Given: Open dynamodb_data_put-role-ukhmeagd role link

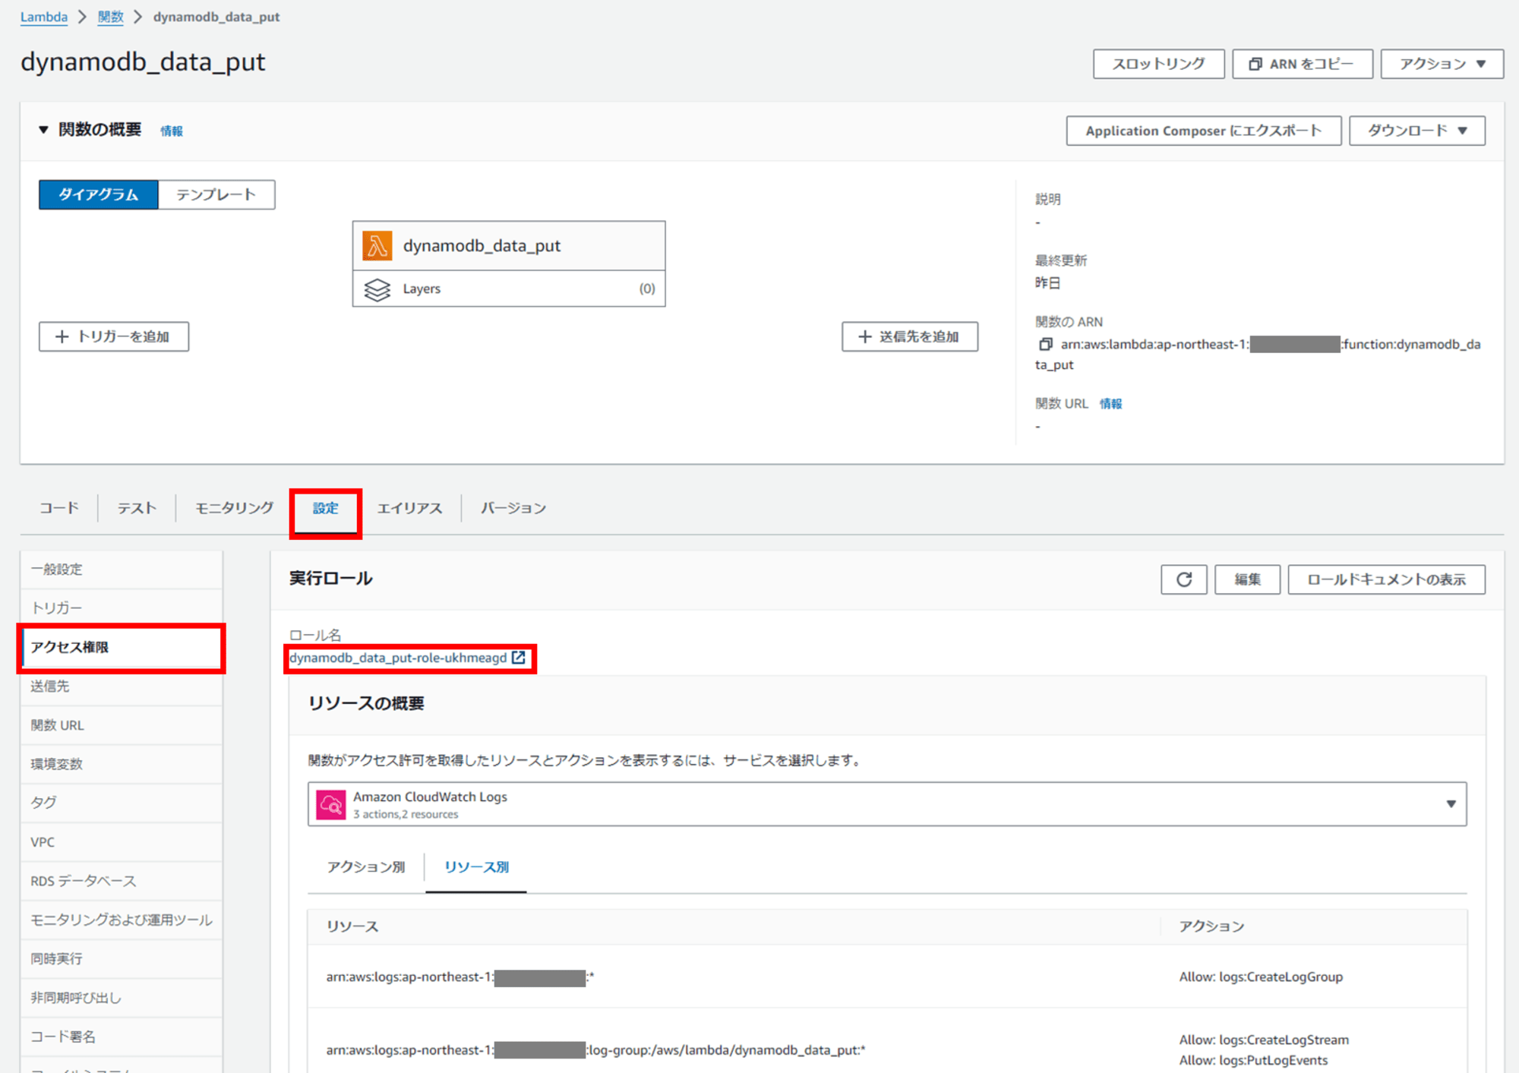Looking at the screenshot, I should point(398,658).
